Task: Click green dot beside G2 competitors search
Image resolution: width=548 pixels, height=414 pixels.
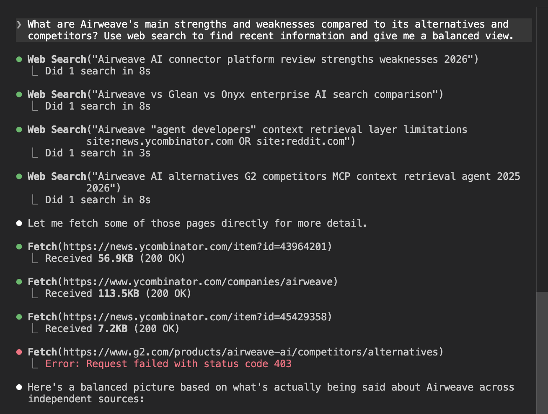Action: point(19,176)
